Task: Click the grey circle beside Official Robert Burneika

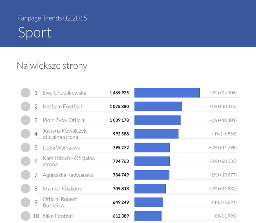Action: (25, 202)
